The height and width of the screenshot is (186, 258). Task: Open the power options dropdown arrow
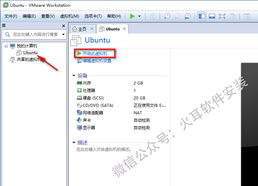click(139, 16)
